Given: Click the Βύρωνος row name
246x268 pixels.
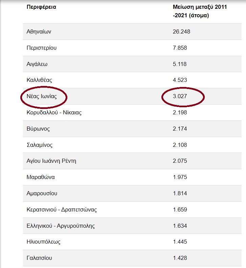Looking at the screenshot, I should click(x=38, y=129).
